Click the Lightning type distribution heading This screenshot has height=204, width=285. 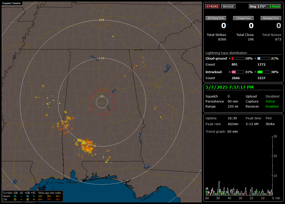[226, 53]
